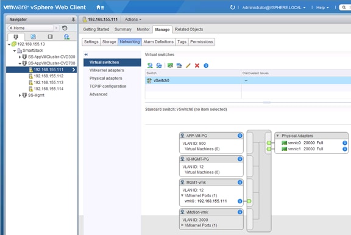The height and width of the screenshot is (235, 351).
Task: Open info for vMotion-vmk port group
Action: pyautogui.click(x=239, y=212)
